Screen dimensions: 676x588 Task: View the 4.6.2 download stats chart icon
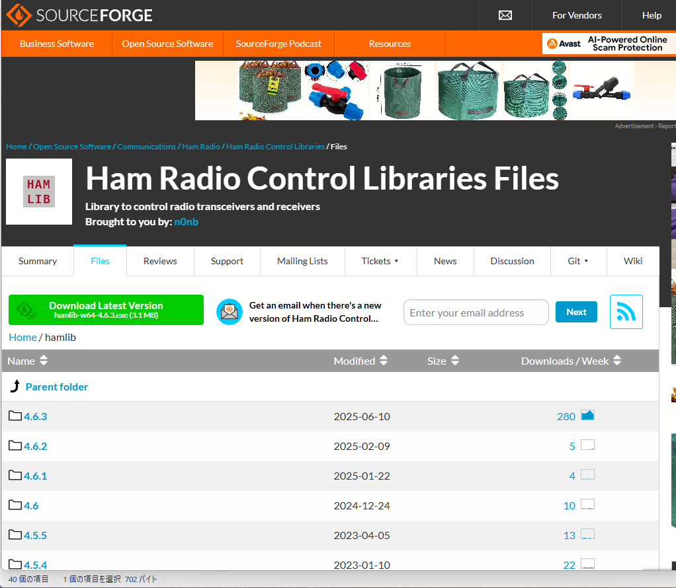[x=587, y=445]
